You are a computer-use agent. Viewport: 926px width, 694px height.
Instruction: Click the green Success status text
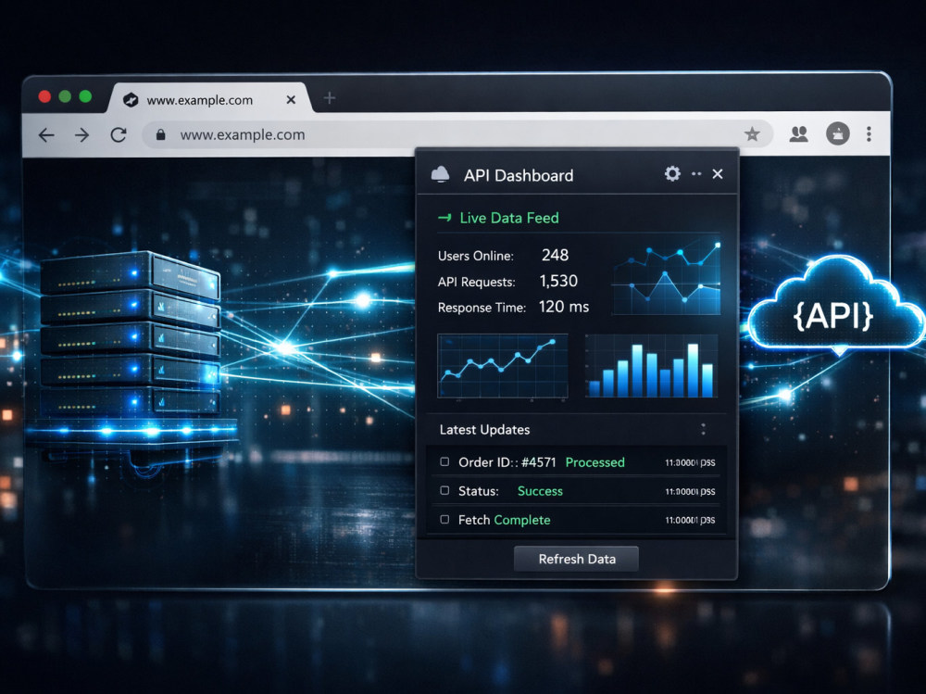(x=540, y=491)
